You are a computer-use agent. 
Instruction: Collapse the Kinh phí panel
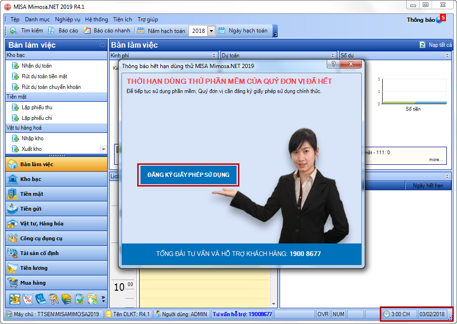(x=214, y=56)
